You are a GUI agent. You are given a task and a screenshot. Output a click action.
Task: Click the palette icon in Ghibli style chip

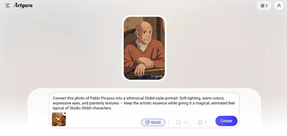147,123
